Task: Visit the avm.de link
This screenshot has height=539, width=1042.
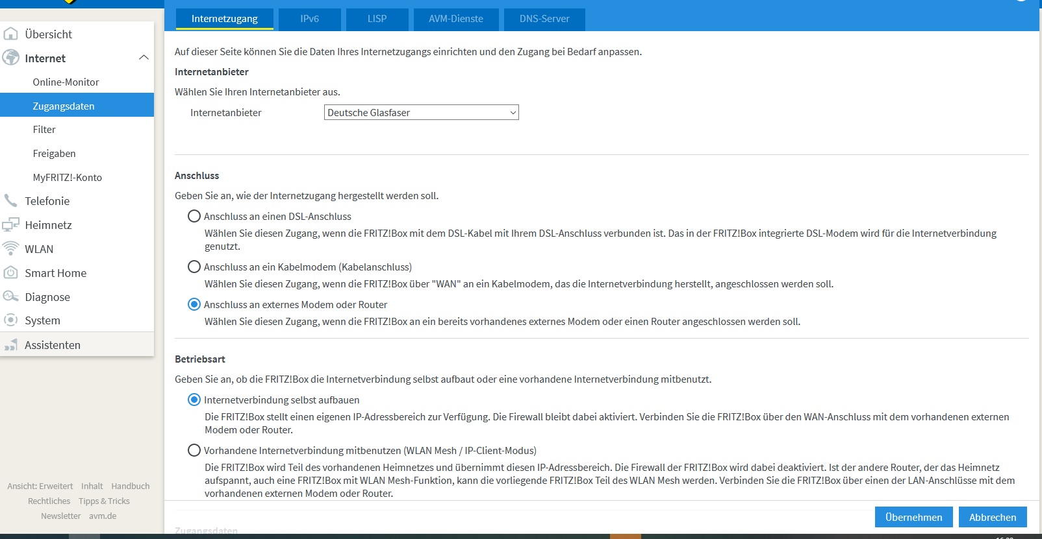Action: click(103, 516)
